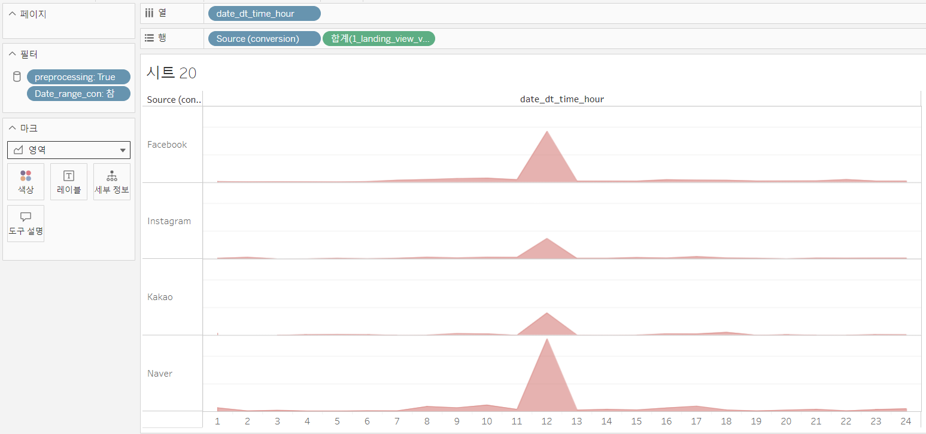Click the data source cylinder icon in filters

17,77
